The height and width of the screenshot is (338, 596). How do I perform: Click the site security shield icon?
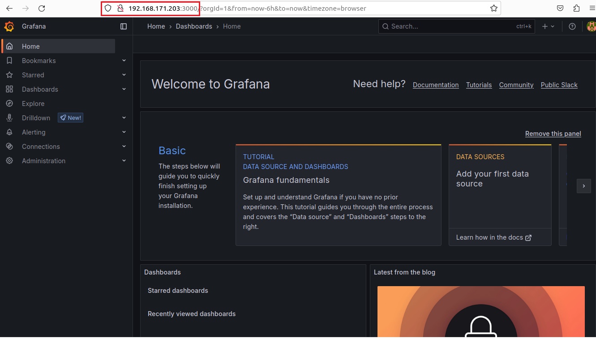point(107,8)
